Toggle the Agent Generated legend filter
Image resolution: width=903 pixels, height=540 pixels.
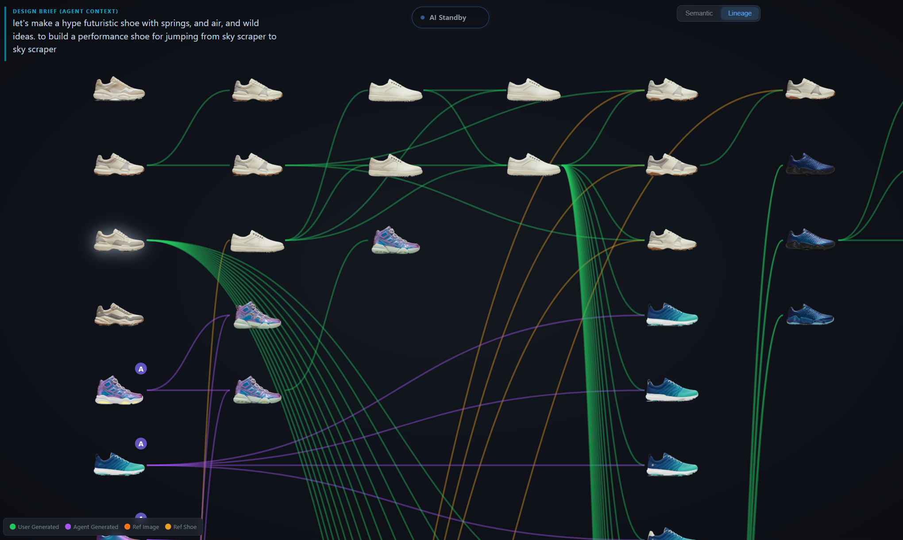(96, 527)
